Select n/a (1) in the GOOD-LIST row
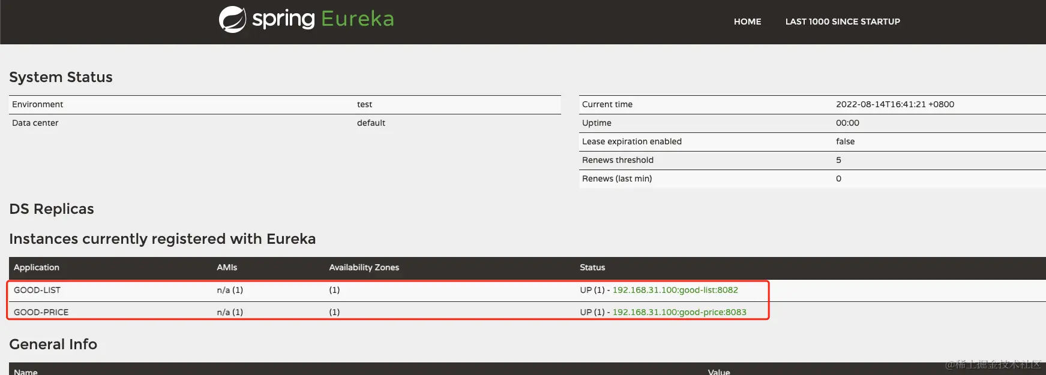 (230, 290)
